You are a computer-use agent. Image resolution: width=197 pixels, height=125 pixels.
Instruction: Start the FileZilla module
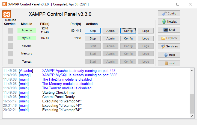point(93,46)
